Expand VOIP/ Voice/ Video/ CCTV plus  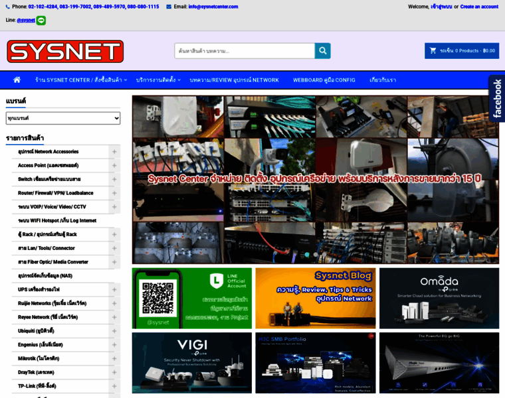(114, 207)
